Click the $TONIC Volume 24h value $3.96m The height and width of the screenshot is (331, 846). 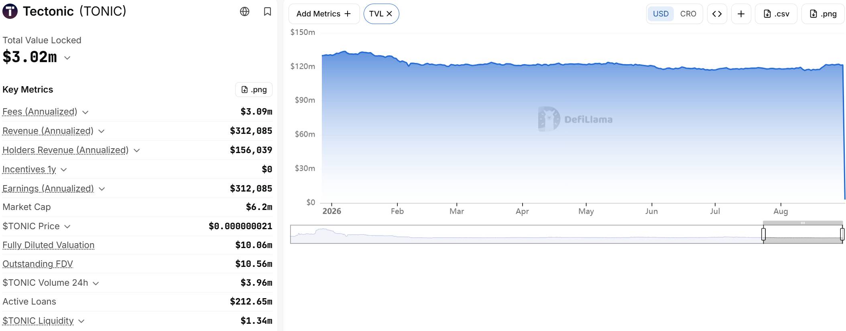point(256,283)
